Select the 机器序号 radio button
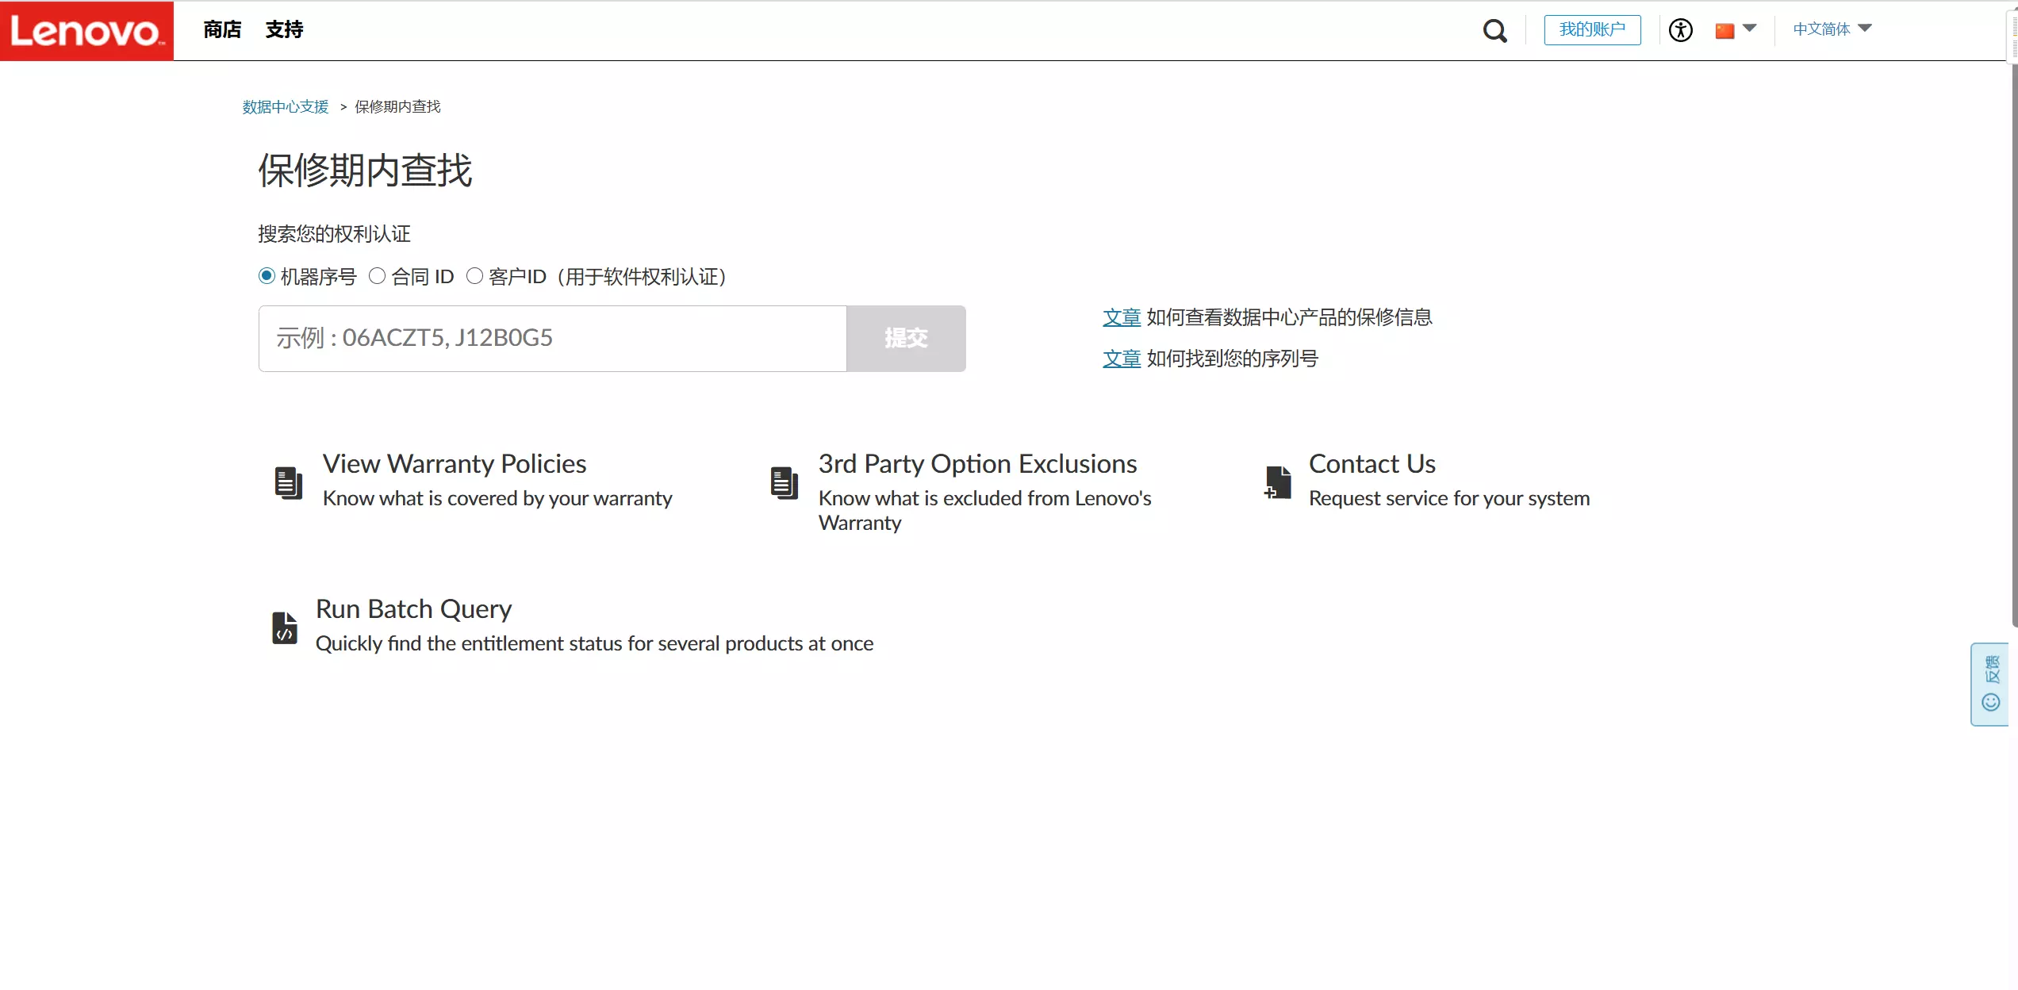 tap(267, 276)
